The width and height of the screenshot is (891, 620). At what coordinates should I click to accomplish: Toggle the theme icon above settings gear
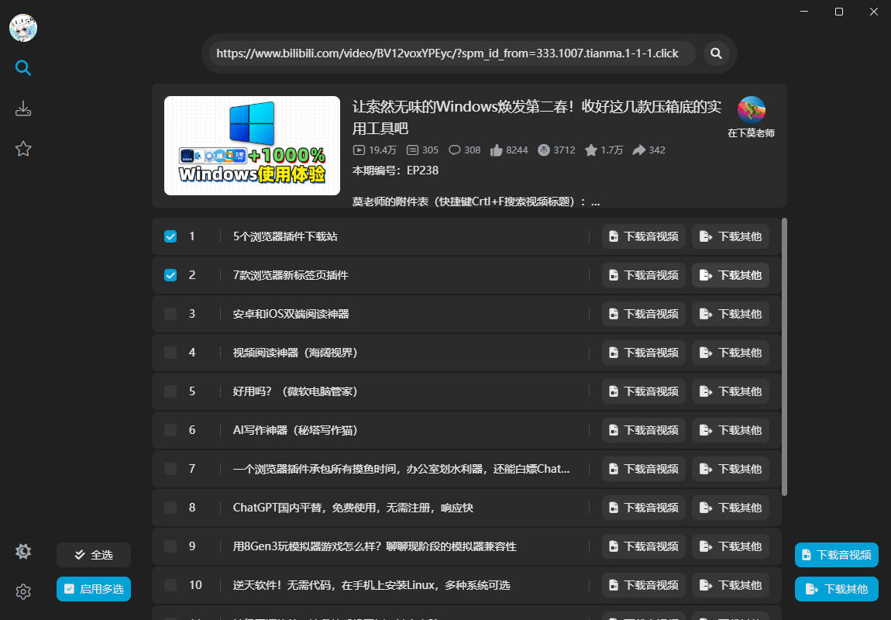pyautogui.click(x=23, y=551)
